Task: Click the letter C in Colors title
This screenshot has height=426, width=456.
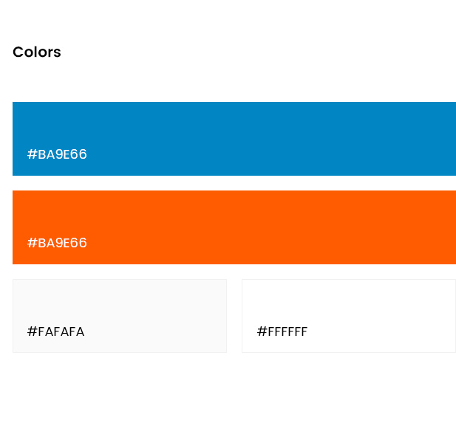Action: [x=18, y=52]
